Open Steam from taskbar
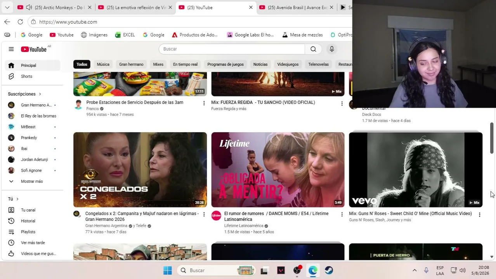Screen dimensions: 496x279 tap(329, 270)
